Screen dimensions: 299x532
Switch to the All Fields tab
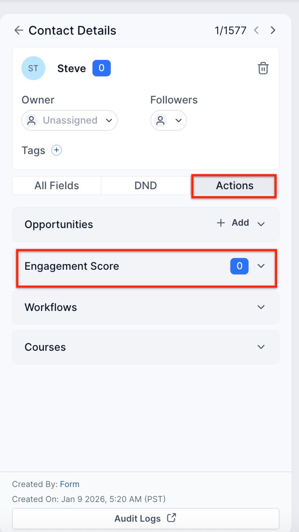57,185
